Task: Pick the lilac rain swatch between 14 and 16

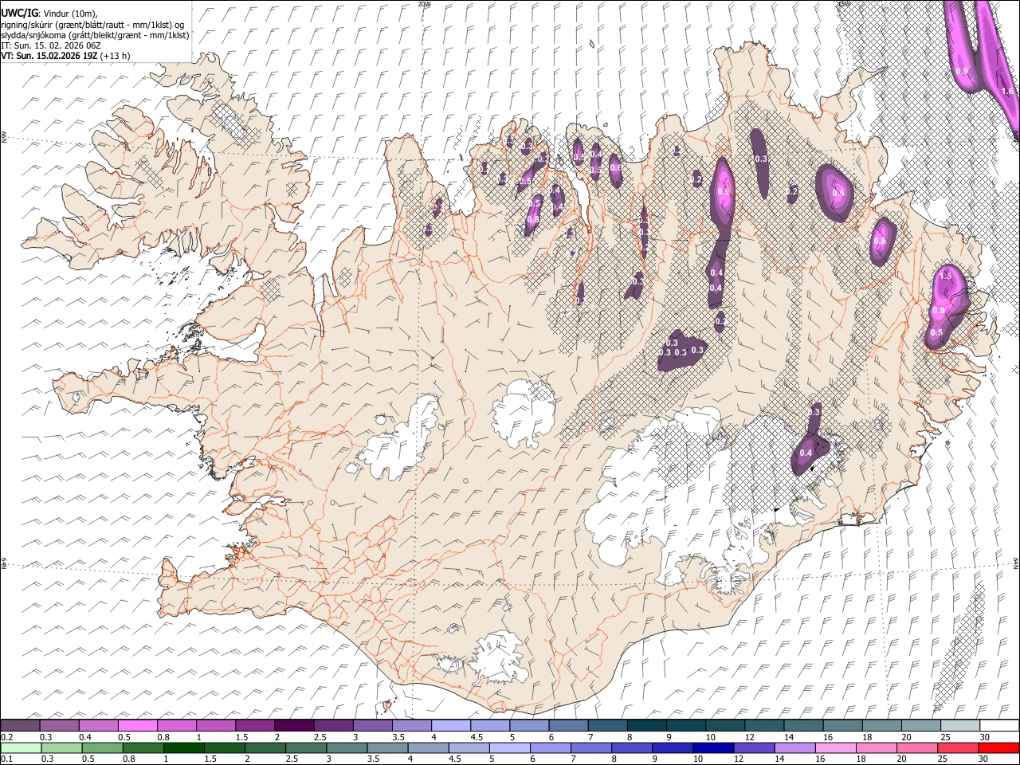Action: tap(795, 748)
